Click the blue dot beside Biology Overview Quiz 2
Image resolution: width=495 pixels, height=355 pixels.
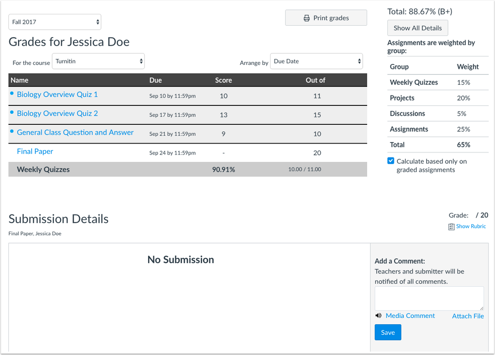[x=12, y=113]
